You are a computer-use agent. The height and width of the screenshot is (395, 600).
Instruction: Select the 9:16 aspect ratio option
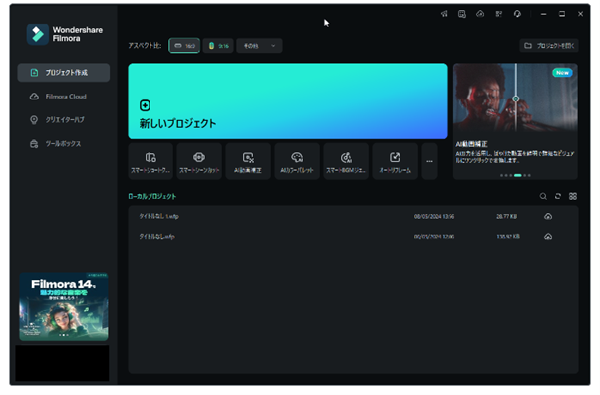218,46
